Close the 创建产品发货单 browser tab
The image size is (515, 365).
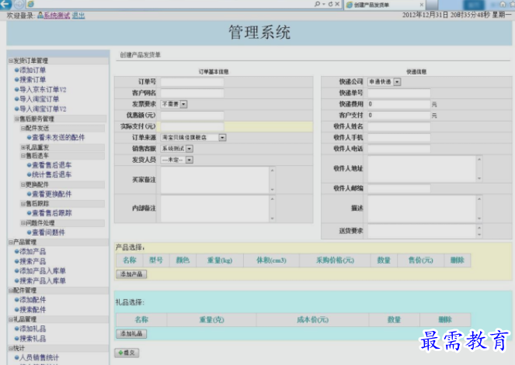tap(422, 5)
